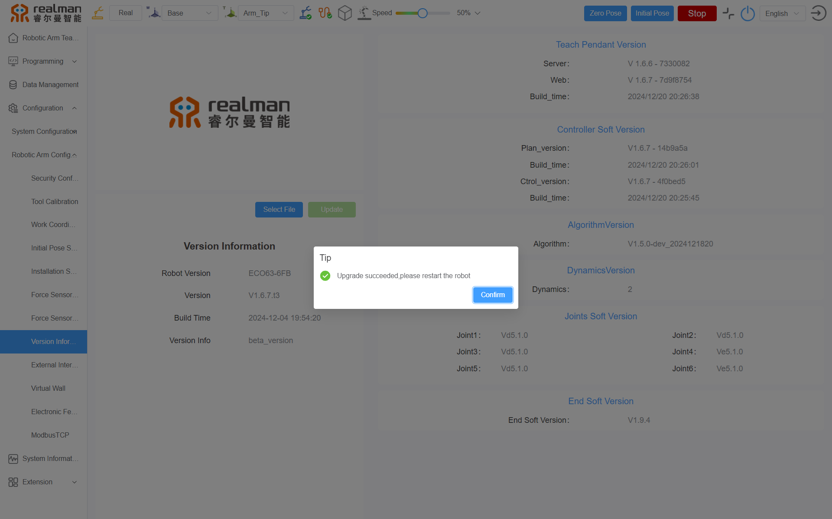832x519 pixels.
Task: Open the Arm_Tip tool frame dropdown
Action: pos(266,13)
